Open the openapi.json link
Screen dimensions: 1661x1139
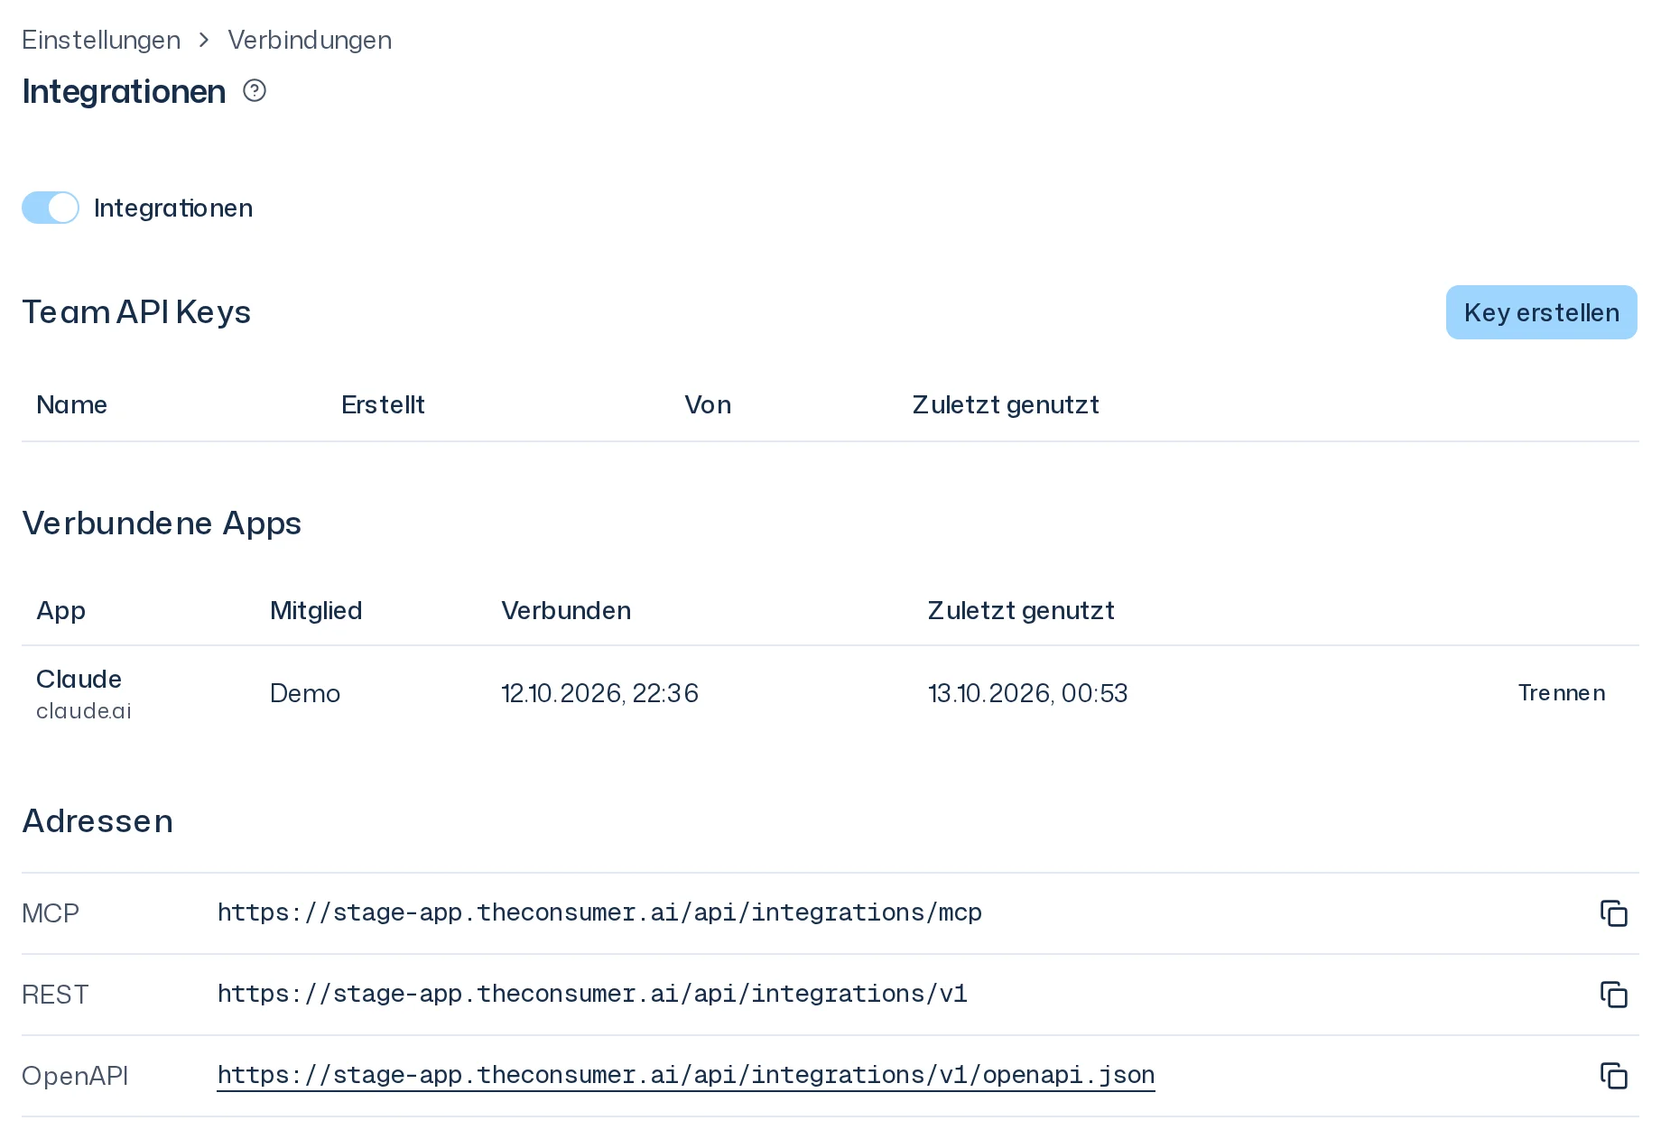click(x=686, y=1075)
